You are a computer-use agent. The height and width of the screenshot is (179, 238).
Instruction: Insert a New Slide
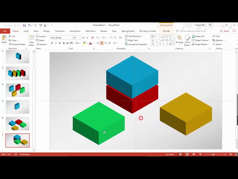coord(32,41)
